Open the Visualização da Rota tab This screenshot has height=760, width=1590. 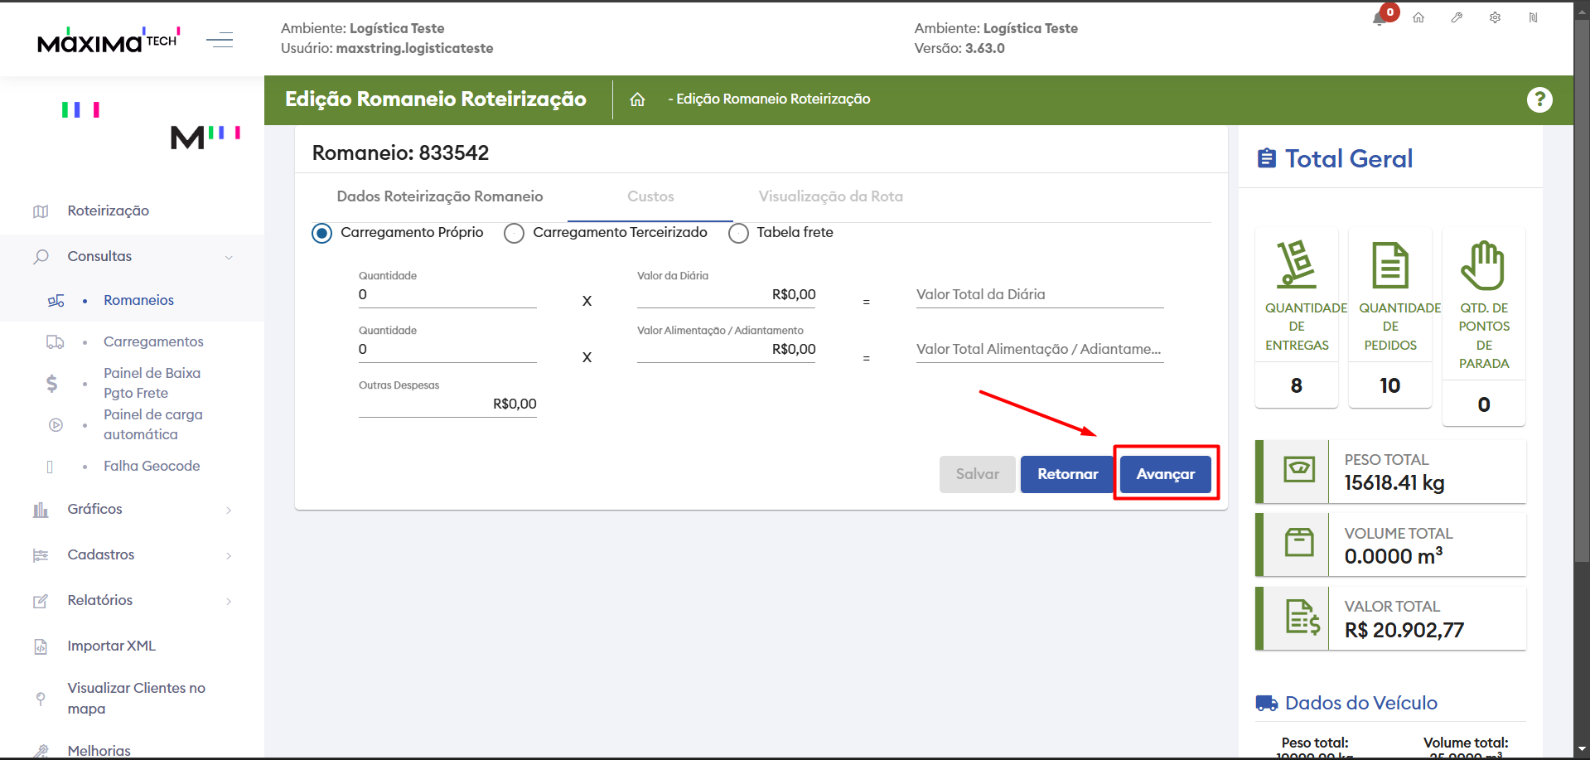830,196
